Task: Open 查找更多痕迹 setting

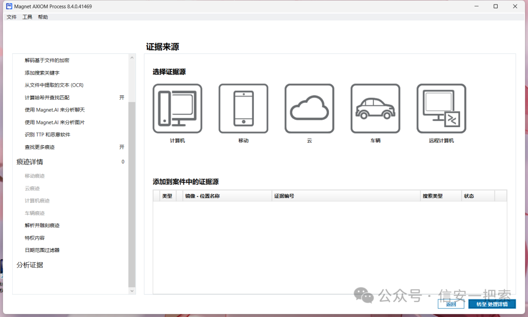Action: point(40,147)
